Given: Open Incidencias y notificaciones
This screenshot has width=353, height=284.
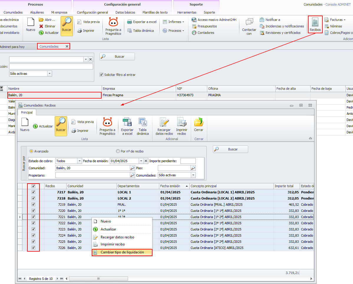Looking at the screenshot, I should (282, 26).
